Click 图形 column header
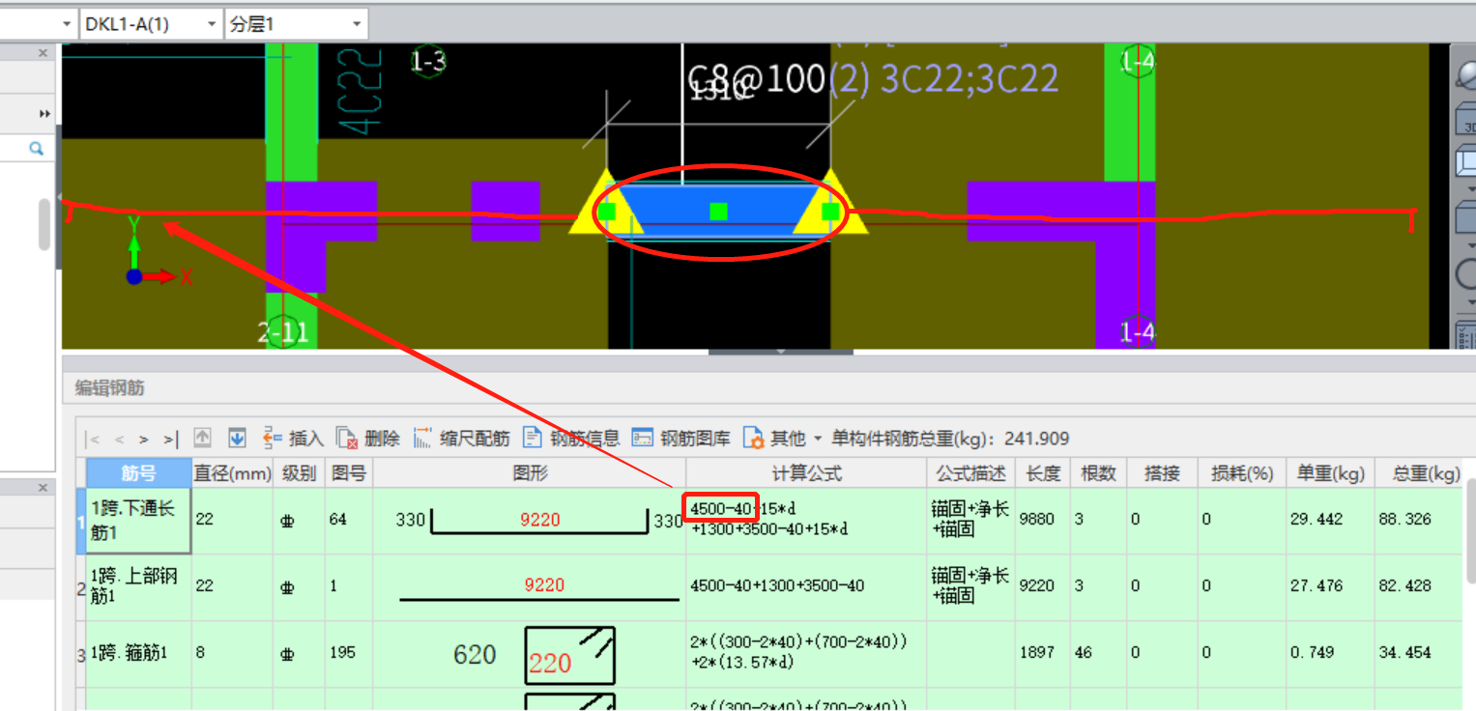 point(530,473)
